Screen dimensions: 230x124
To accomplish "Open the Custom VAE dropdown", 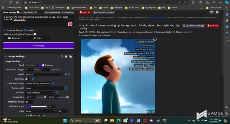I will pos(45,88).
